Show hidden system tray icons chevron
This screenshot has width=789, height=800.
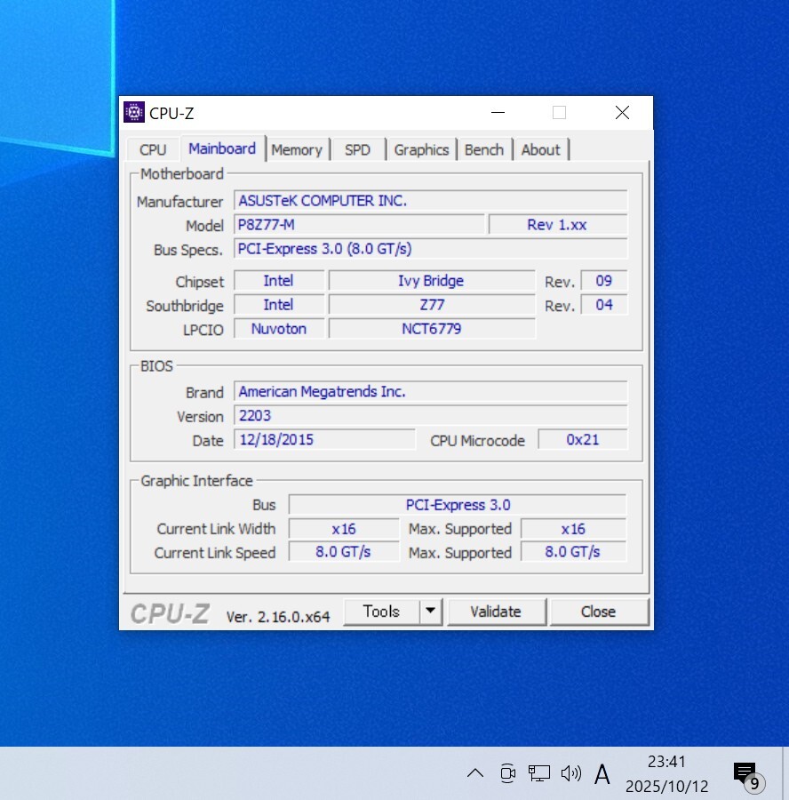coord(475,773)
